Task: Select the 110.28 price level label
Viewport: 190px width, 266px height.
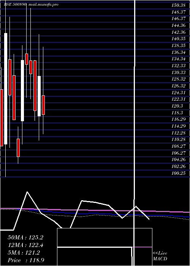Action: (x=179, y=139)
